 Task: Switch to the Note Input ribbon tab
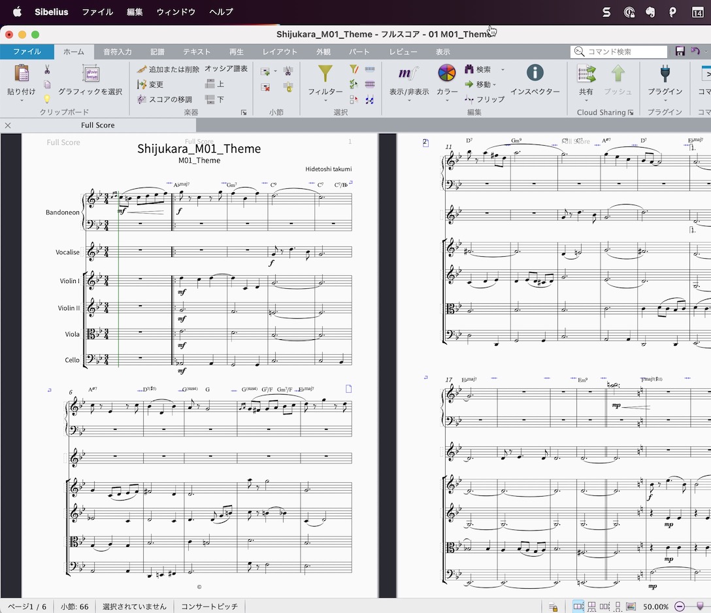click(118, 52)
